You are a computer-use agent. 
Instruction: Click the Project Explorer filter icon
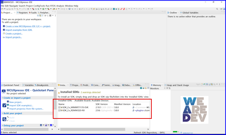pos(42,15)
